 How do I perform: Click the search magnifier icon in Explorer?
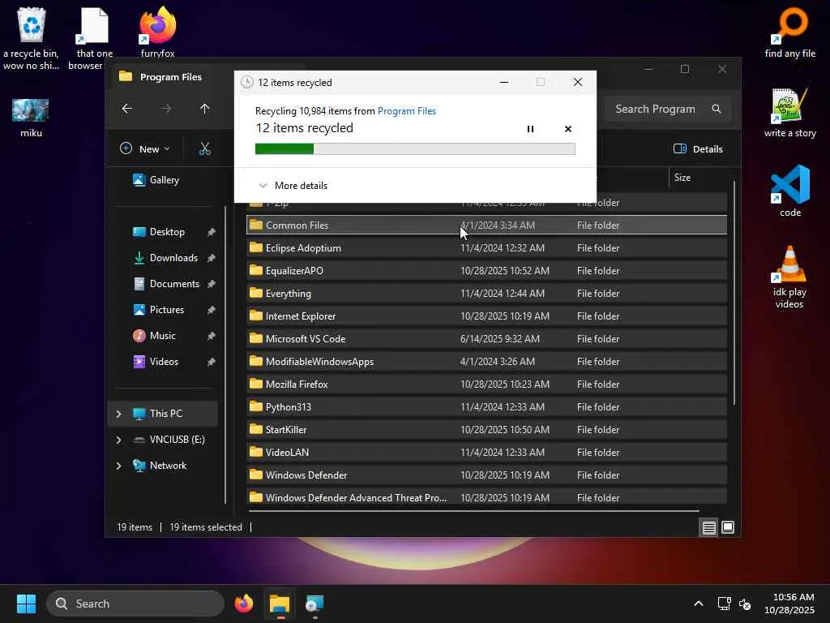[717, 109]
